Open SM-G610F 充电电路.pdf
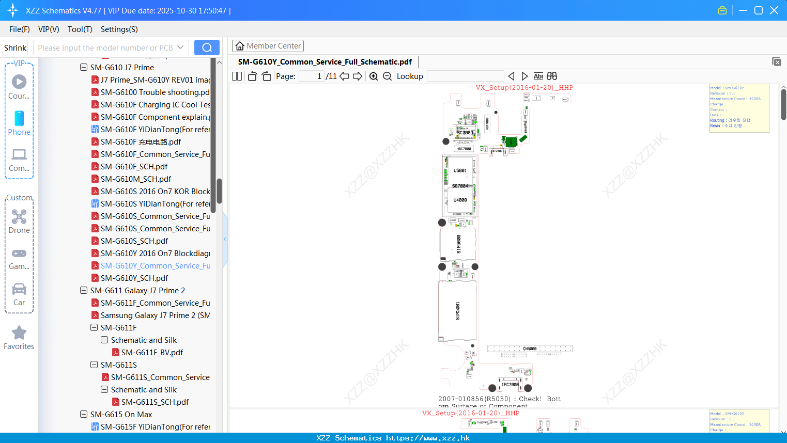 click(x=136, y=141)
